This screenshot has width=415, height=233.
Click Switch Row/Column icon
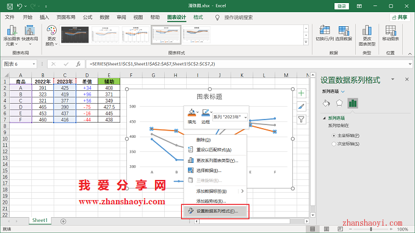pyautogui.click(x=325, y=34)
